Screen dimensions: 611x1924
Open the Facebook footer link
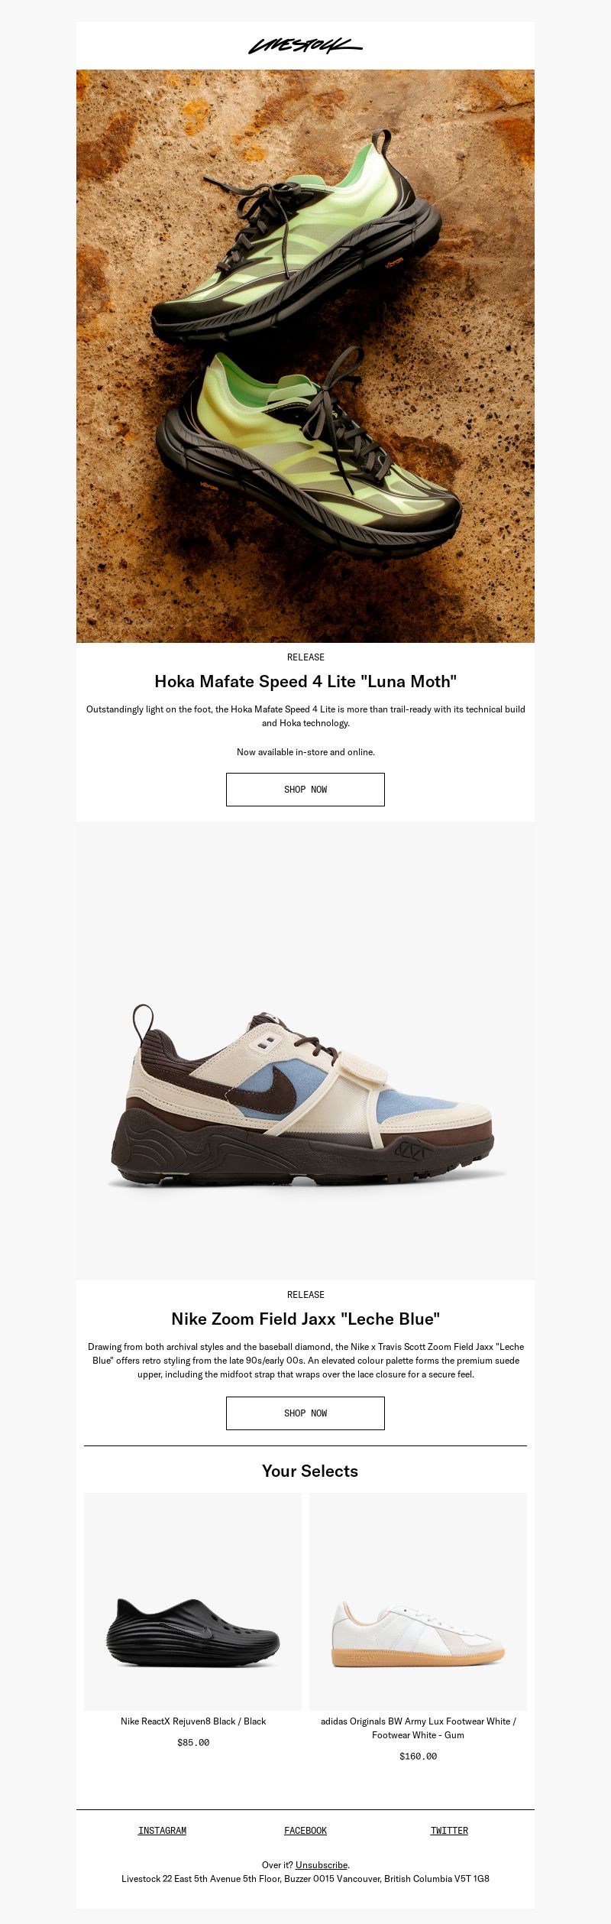305,1831
